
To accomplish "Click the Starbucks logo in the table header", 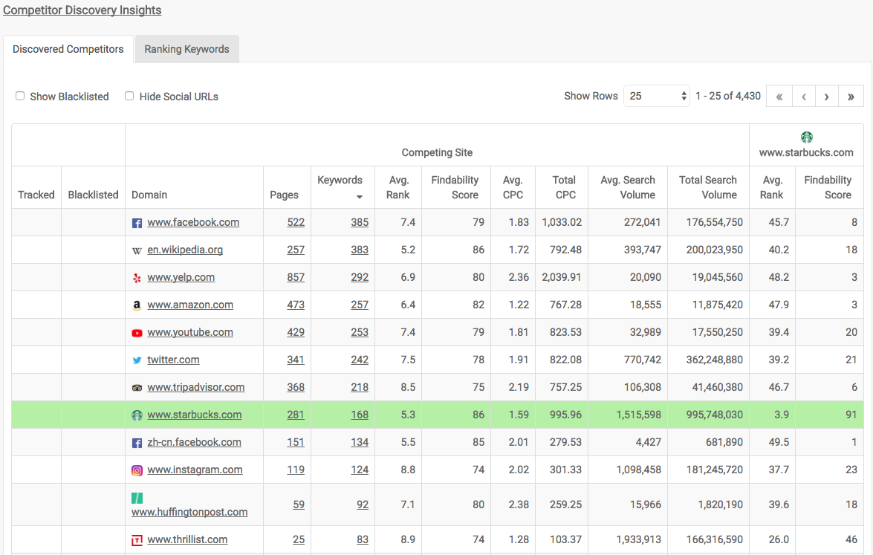I will (x=806, y=137).
